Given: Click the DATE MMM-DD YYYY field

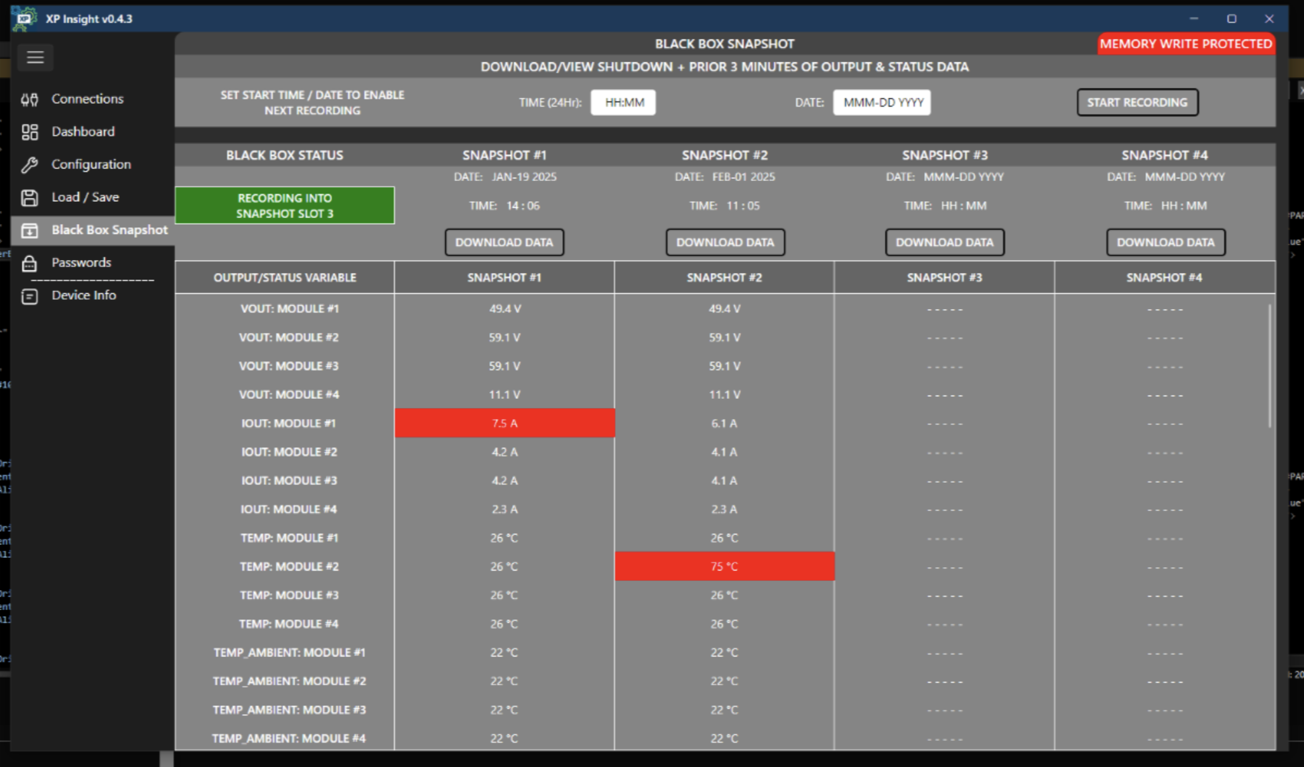Looking at the screenshot, I should [x=882, y=103].
